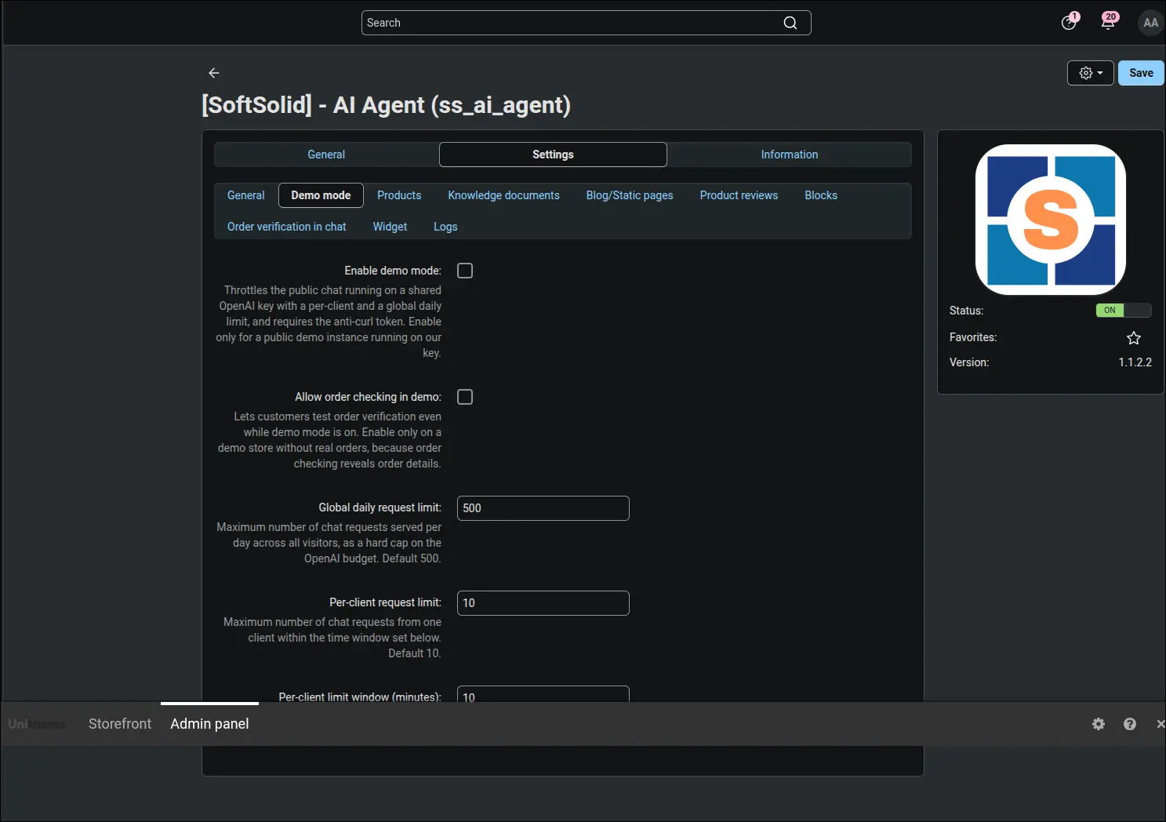Screen dimensions: 1166x822
Task: Click the version number 1.1.2.2
Action: click(x=1135, y=362)
